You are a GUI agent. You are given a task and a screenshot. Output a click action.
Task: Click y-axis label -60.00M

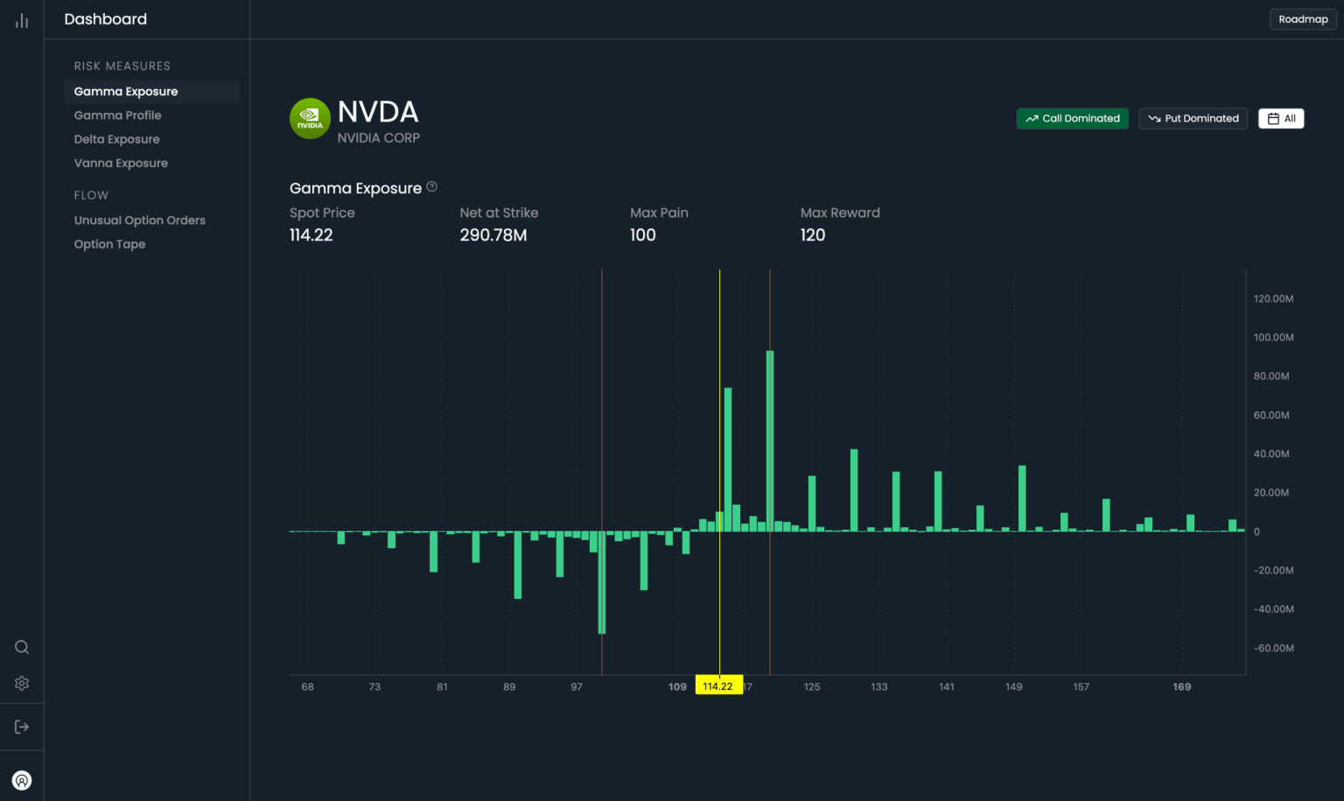tap(1273, 648)
